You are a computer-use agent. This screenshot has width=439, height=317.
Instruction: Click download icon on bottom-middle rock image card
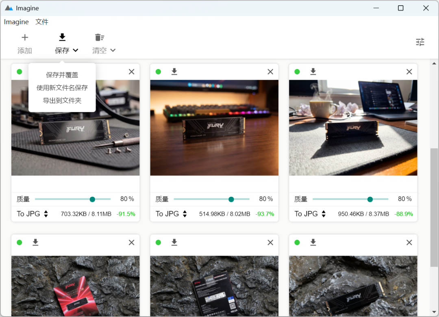coord(174,242)
